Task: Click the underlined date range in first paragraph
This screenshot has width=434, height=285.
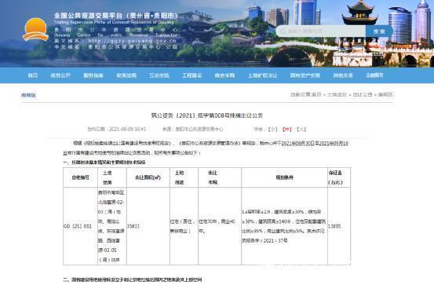Action: point(315,144)
